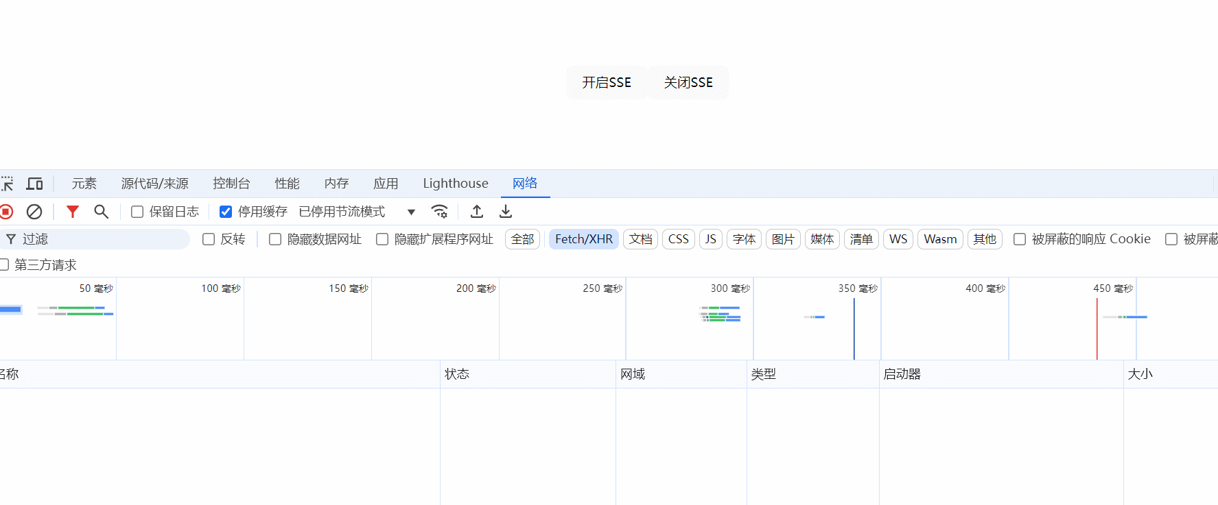Click the red load event timeline marker
This screenshot has height=505, width=1218.
pyautogui.click(x=1097, y=329)
